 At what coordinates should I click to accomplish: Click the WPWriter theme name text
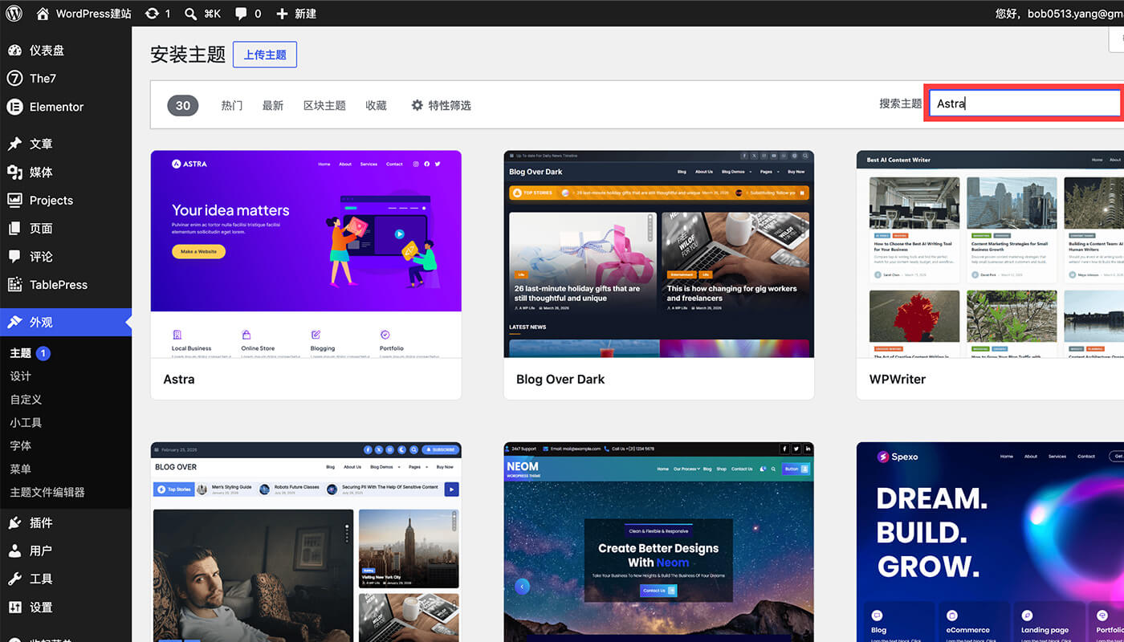(897, 379)
